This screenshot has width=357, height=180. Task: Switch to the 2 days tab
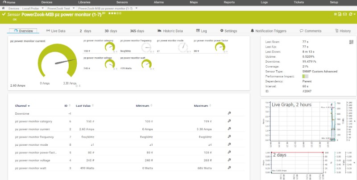85,31
